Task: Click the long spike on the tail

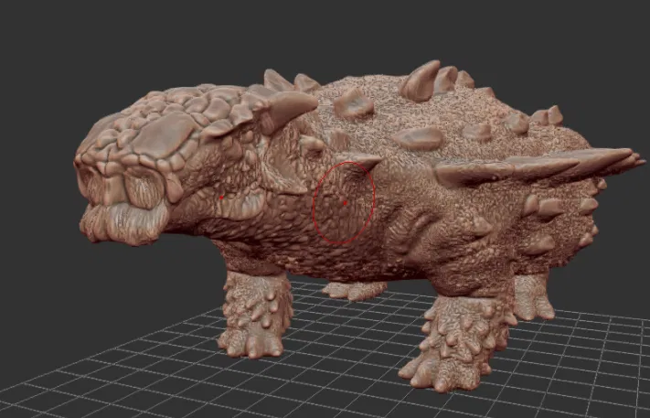Action: coord(538,165)
